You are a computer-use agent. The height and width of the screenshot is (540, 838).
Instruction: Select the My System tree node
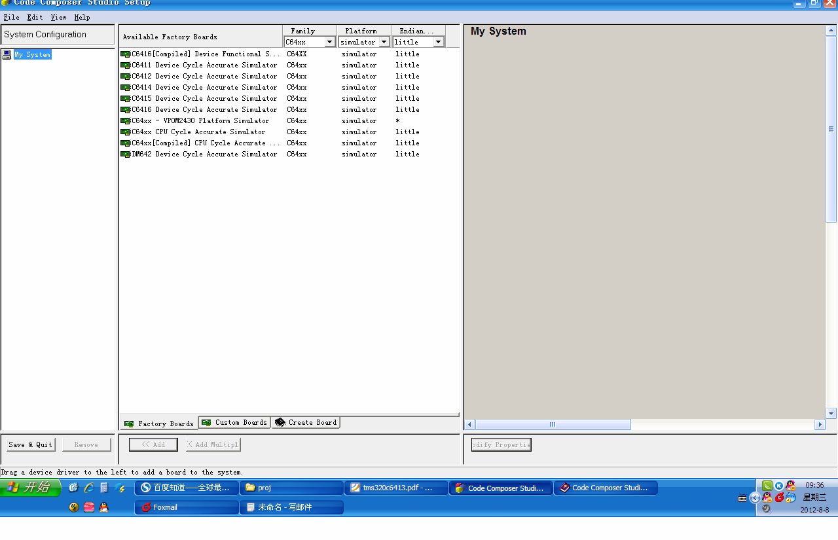32,54
